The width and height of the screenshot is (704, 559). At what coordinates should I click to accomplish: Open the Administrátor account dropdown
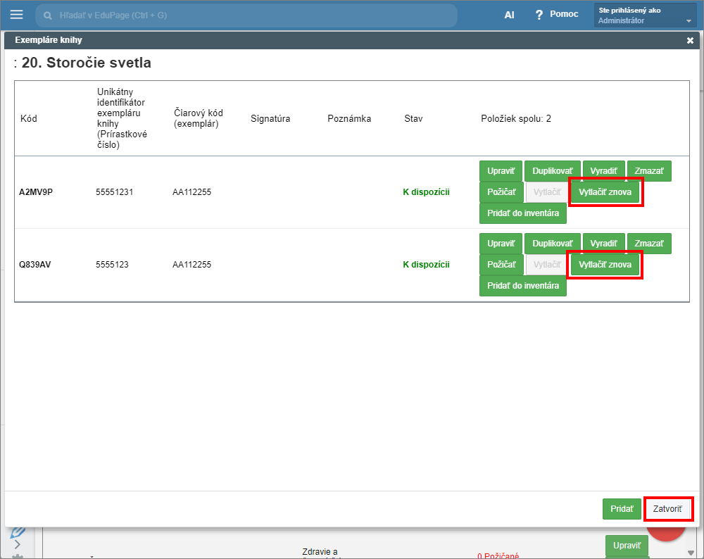pyautogui.click(x=689, y=21)
